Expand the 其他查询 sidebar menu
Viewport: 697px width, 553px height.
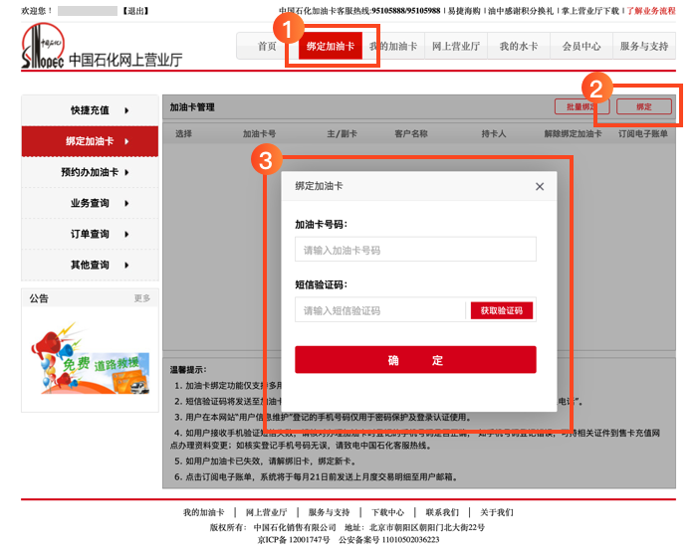[x=90, y=265]
